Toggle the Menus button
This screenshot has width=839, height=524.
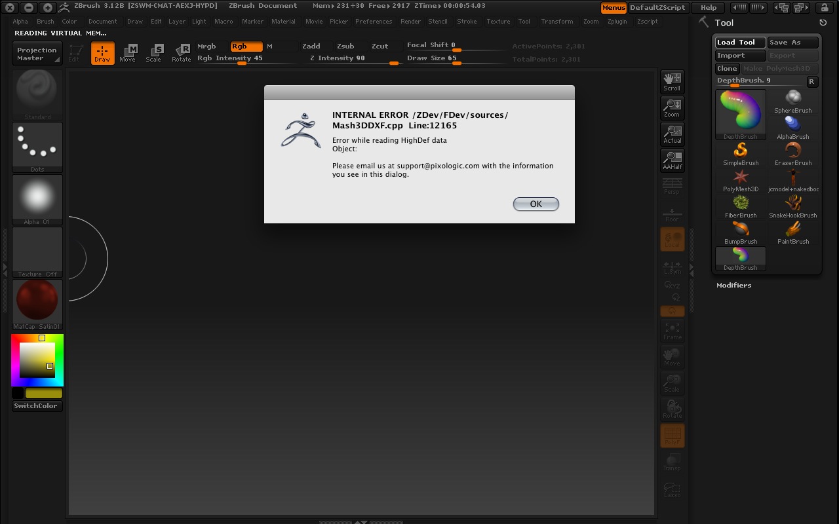click(614, 8)
